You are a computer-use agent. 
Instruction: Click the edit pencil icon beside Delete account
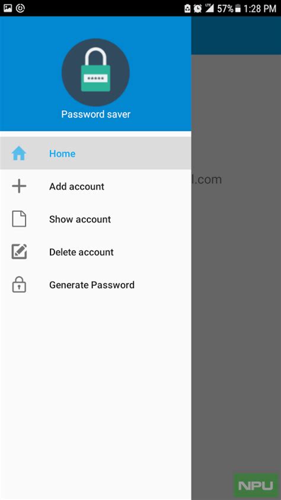click(19, 252)
